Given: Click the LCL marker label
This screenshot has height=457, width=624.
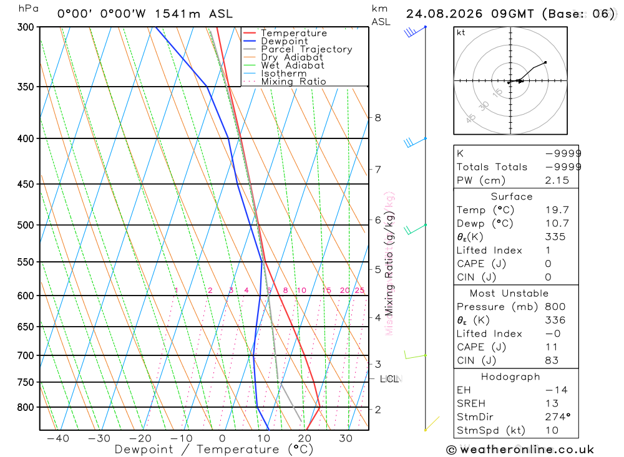Looking at the screenshot, I should point(389,379).
